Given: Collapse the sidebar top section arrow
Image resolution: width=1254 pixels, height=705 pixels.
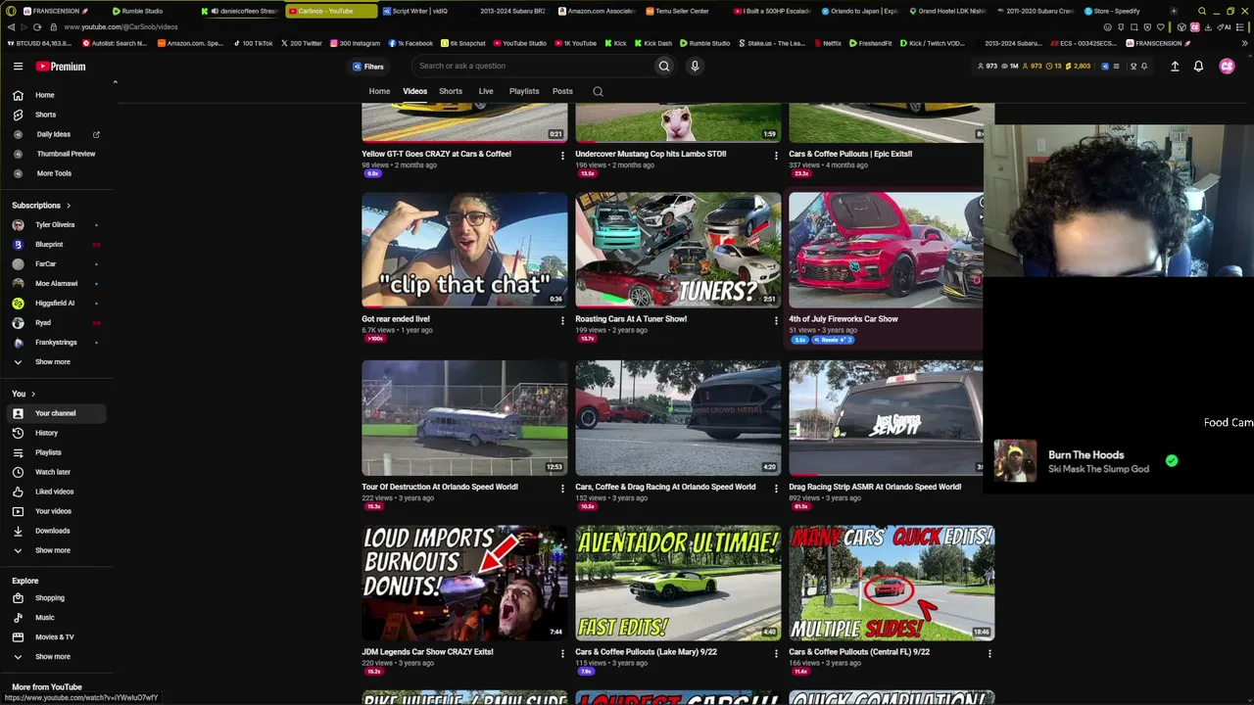Looking at the screenshot, I should (x=115, y=82).
